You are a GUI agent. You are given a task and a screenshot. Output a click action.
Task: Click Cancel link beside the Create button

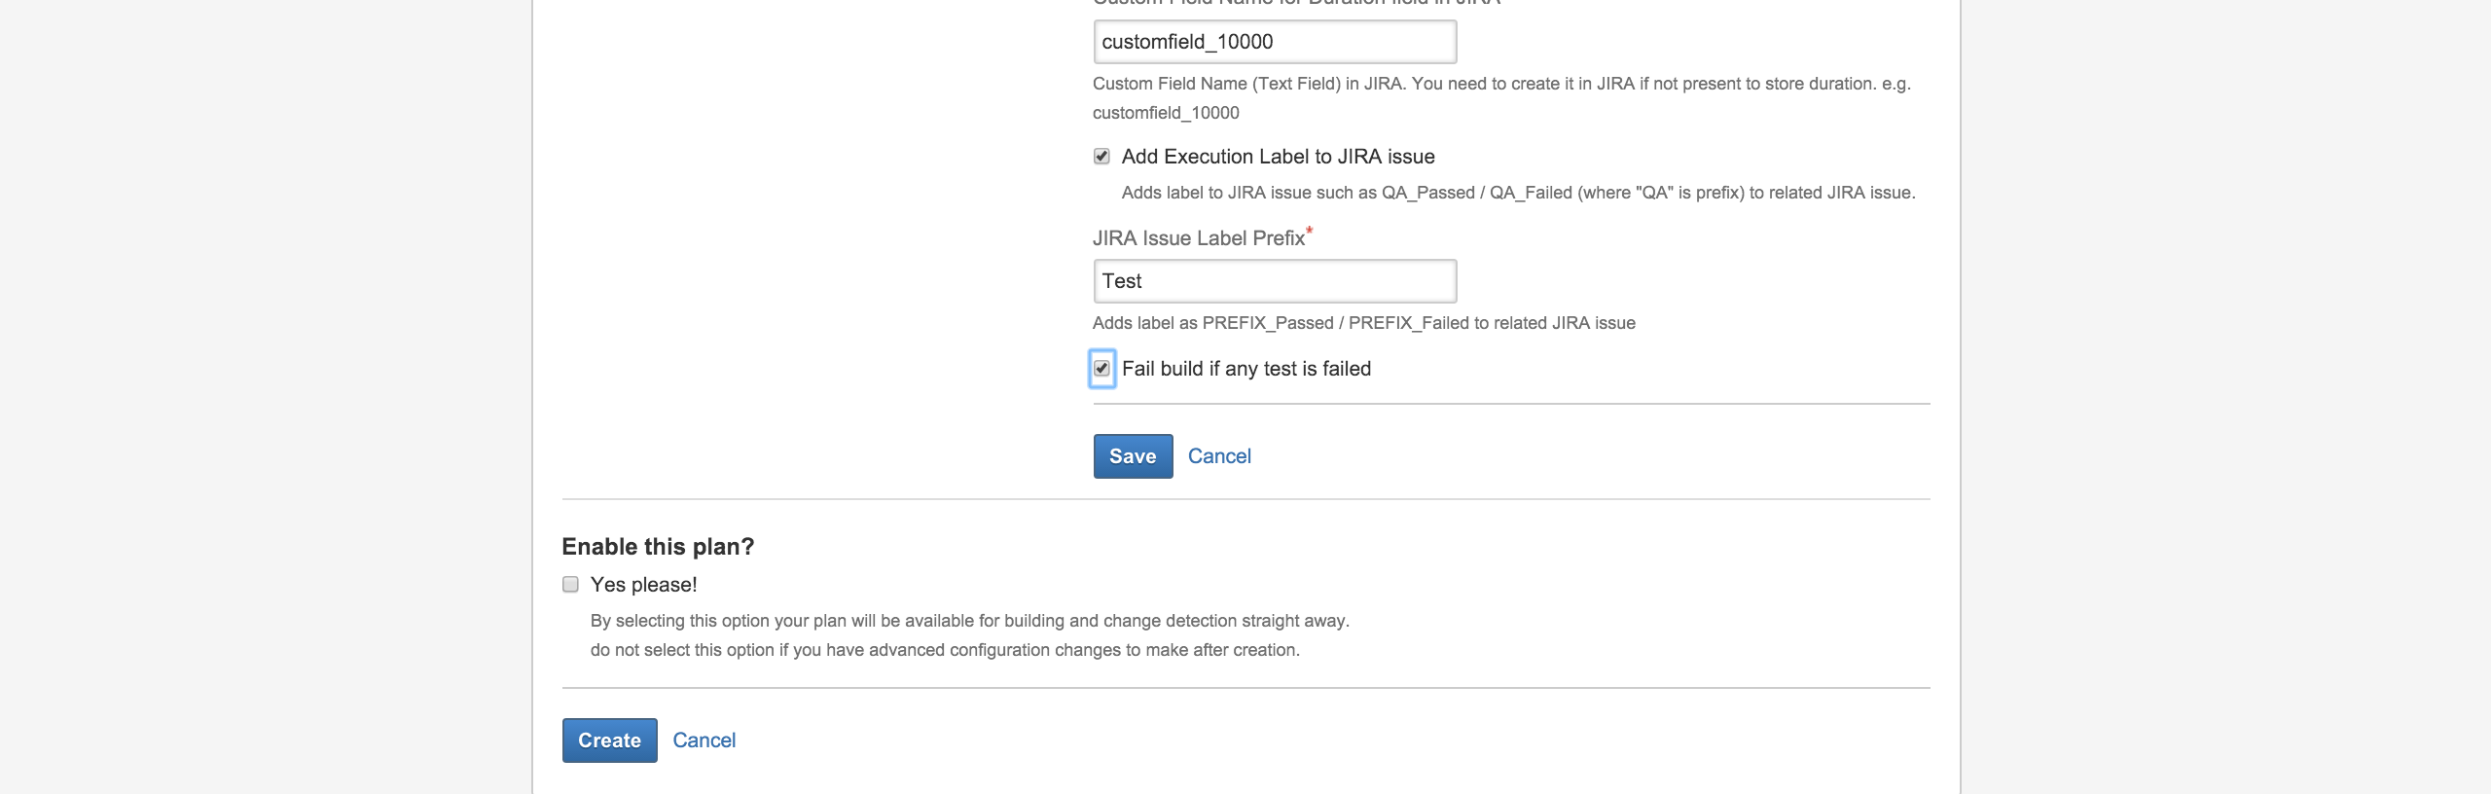pyautogui.click(x=704, y=740)
